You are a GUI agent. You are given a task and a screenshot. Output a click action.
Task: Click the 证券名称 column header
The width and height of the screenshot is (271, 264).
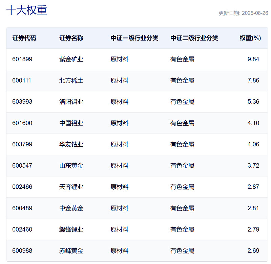[71, 38]
